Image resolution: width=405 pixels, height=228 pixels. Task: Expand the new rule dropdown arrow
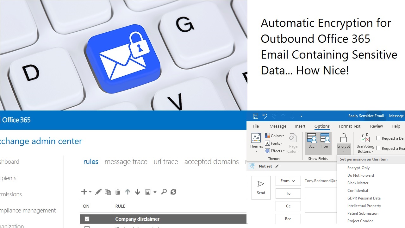pyautogui.click(x=90, y=192)
